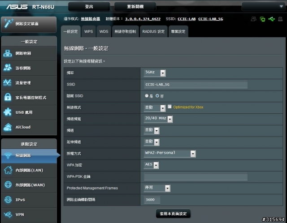
Task: Click the key rotation interval 3600 field
Action: click(152, 200)
